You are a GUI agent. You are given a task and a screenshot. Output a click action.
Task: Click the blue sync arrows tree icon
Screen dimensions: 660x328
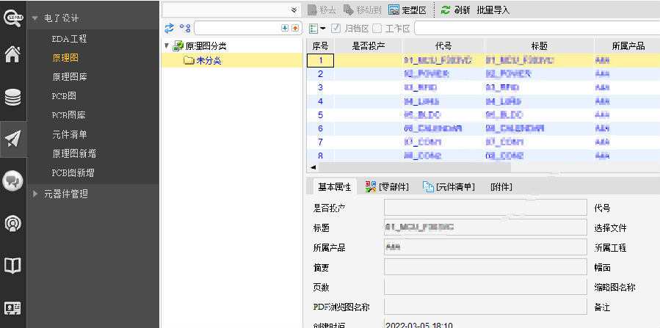click(x=169, y=28)
